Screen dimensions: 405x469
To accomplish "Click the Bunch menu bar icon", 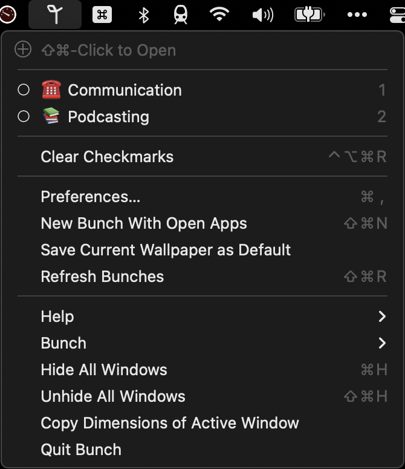I will click(55, 15).
